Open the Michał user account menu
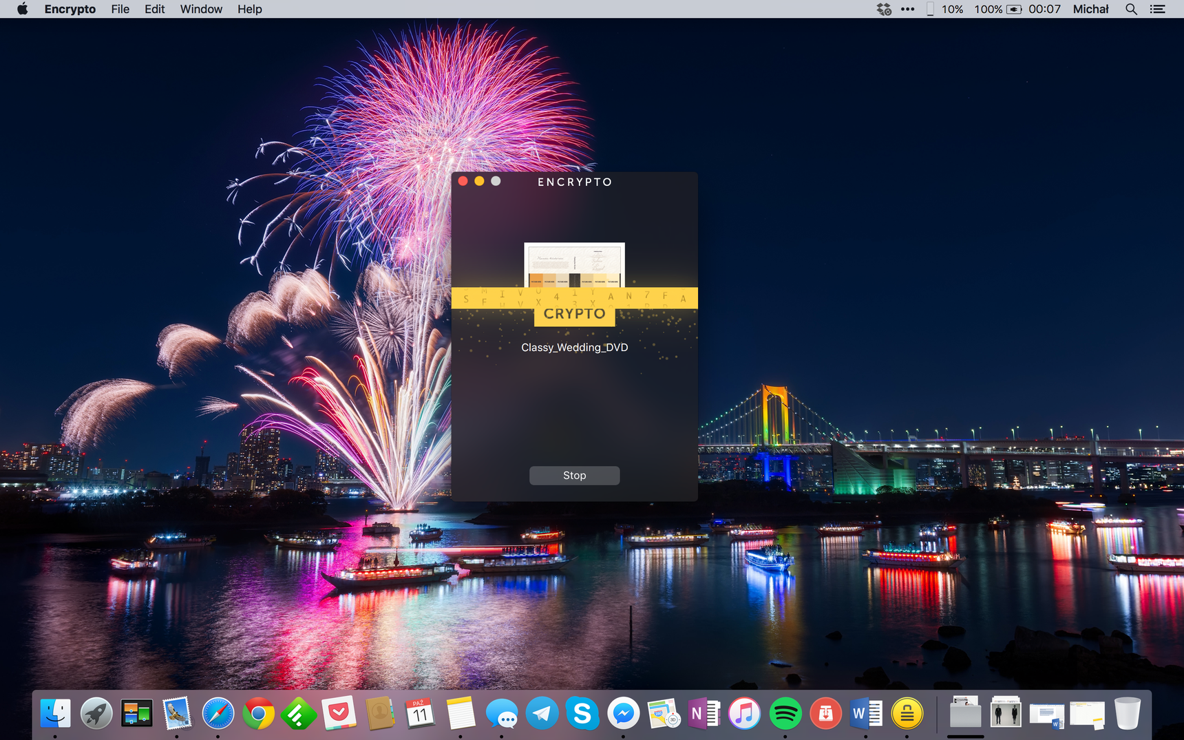The width and height of the screenshot is (1184, 740). 1091,9
